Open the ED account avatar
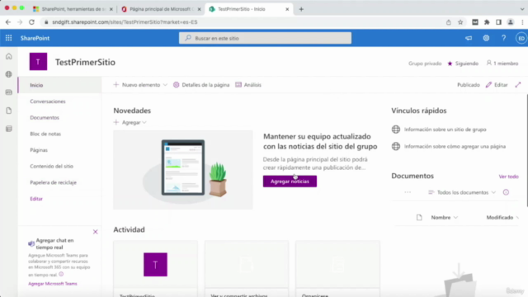The height and width of the screenshot is (297, 528). [521, 38]
